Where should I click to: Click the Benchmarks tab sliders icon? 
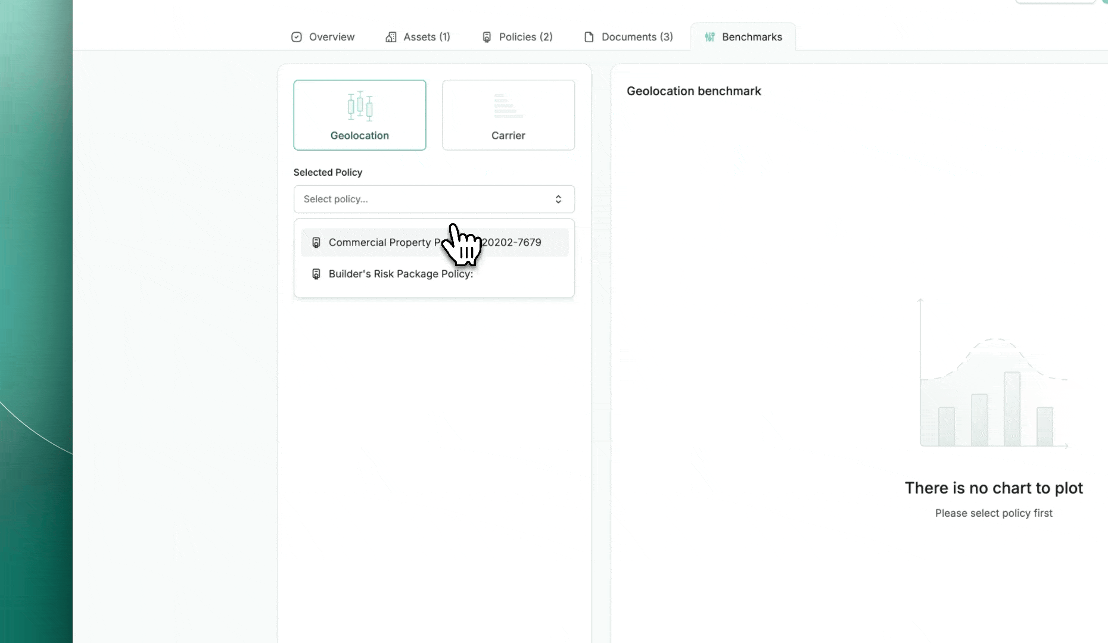tap(709, 37)
